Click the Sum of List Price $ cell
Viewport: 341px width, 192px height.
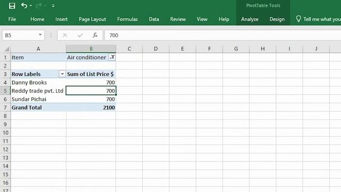click(91, 74)
